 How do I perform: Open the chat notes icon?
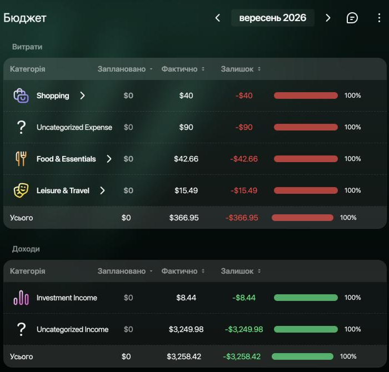click(352, 18)
